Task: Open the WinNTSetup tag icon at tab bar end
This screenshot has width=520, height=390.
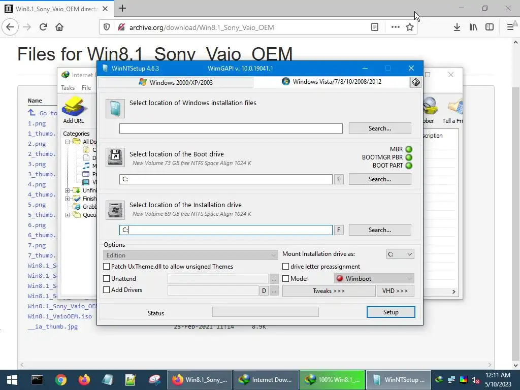Action: click(x=415, y=82)
